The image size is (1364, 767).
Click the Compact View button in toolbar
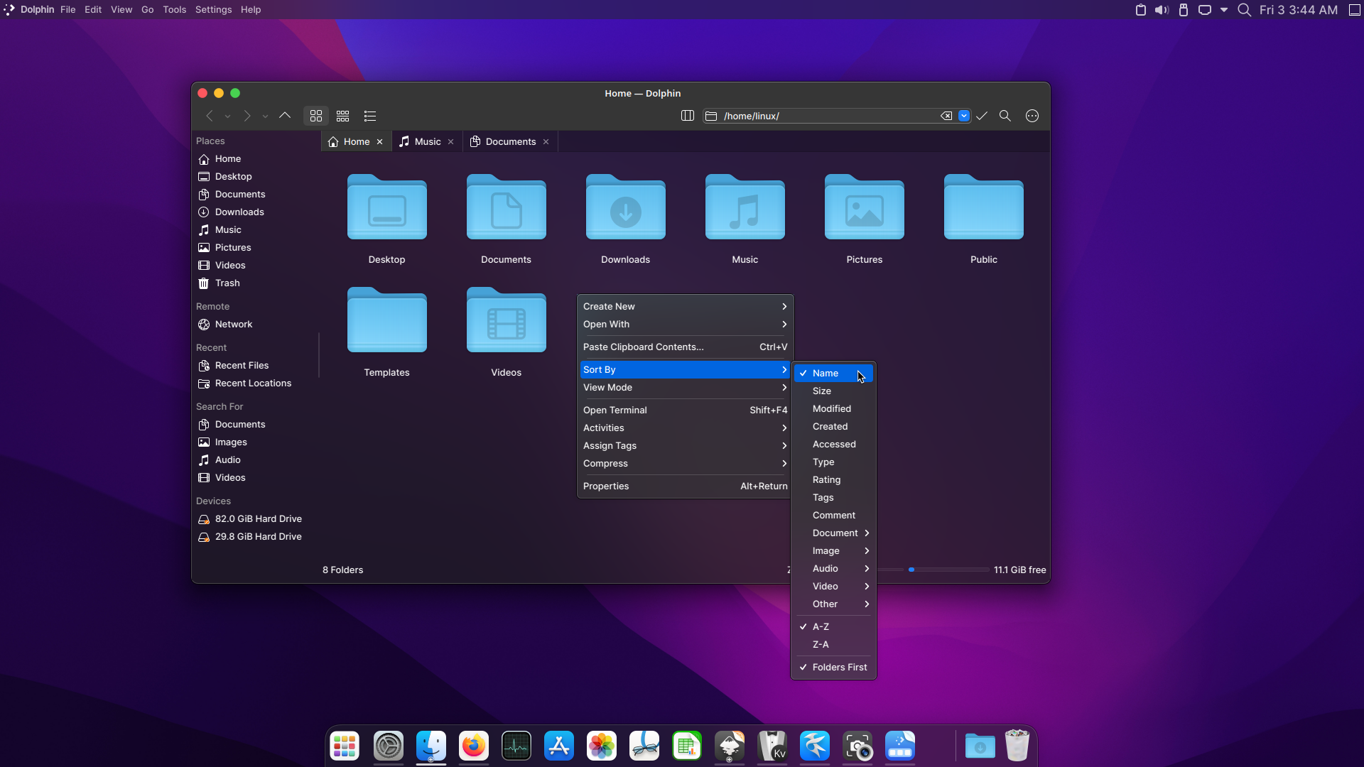(x=343, y=115)
